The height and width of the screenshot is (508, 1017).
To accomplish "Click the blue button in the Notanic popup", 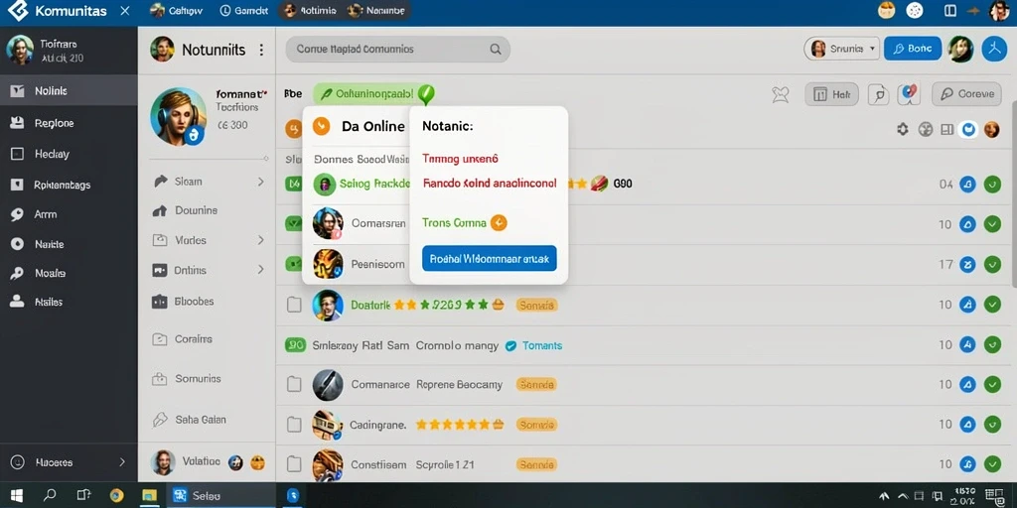I will tap(489, 259).
